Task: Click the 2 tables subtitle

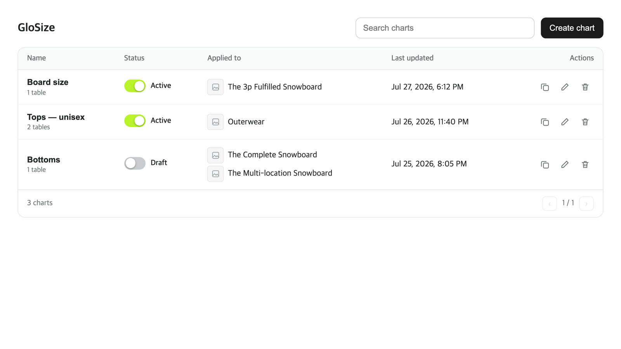Action: [38, 127]
